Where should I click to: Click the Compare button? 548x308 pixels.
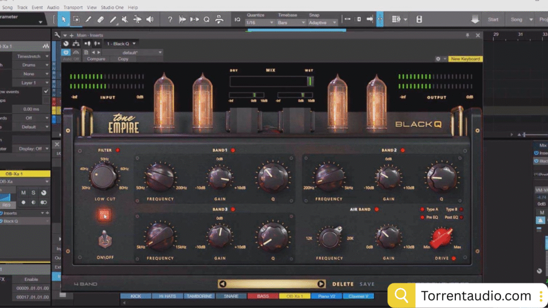(x=96, y=59)
